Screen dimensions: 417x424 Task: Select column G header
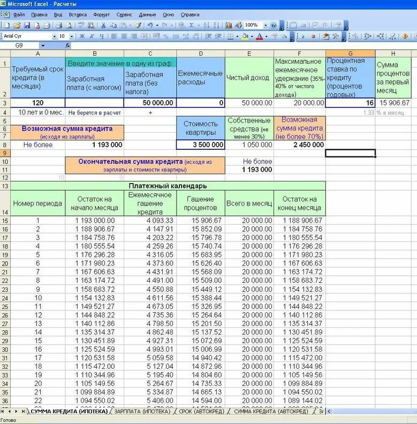350,54
